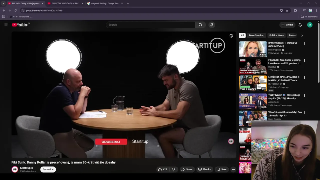This screenshot has height=180, width=320.
Task: Start voice search with the microphone
Action: (x=212, y=25)
